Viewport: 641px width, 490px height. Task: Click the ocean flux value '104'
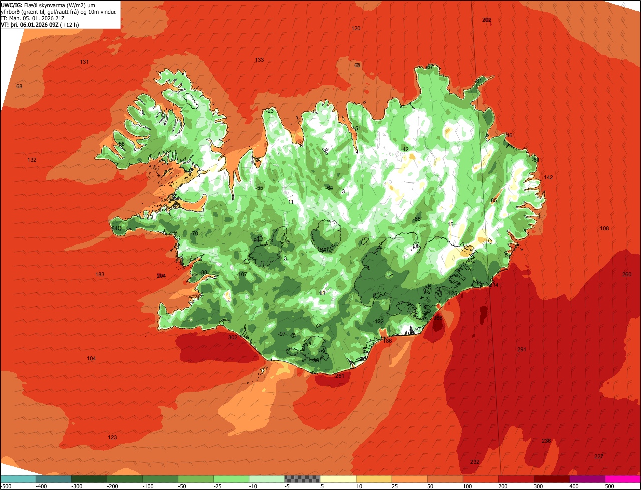click(91, 358)
